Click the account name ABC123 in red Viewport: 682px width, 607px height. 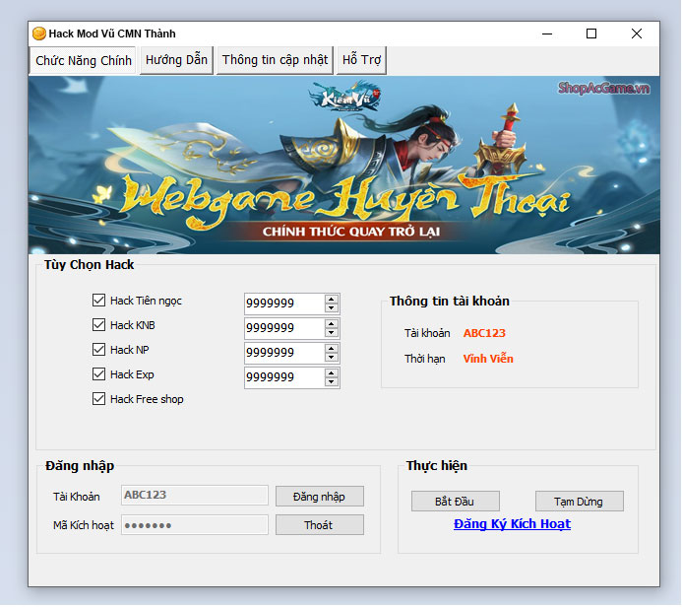(484, 333)
